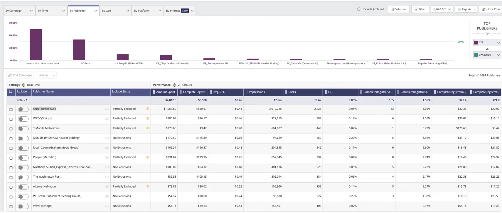Image resolution: width=502 pixels, height=213 pixels.
Task: Click the Performance refresh clock icon
Action: (x=174, y=85)
